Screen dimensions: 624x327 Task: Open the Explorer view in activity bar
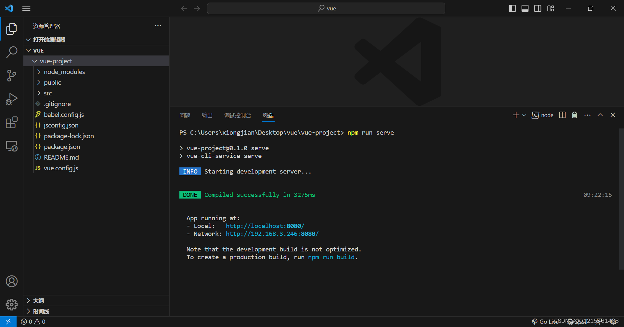(x=12, y=29)
